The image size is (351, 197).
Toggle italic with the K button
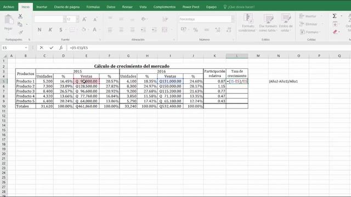click(50, 30)
